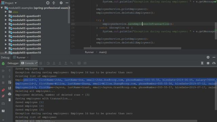
Task: Resume program execution
Action: (x=3, y=71)
